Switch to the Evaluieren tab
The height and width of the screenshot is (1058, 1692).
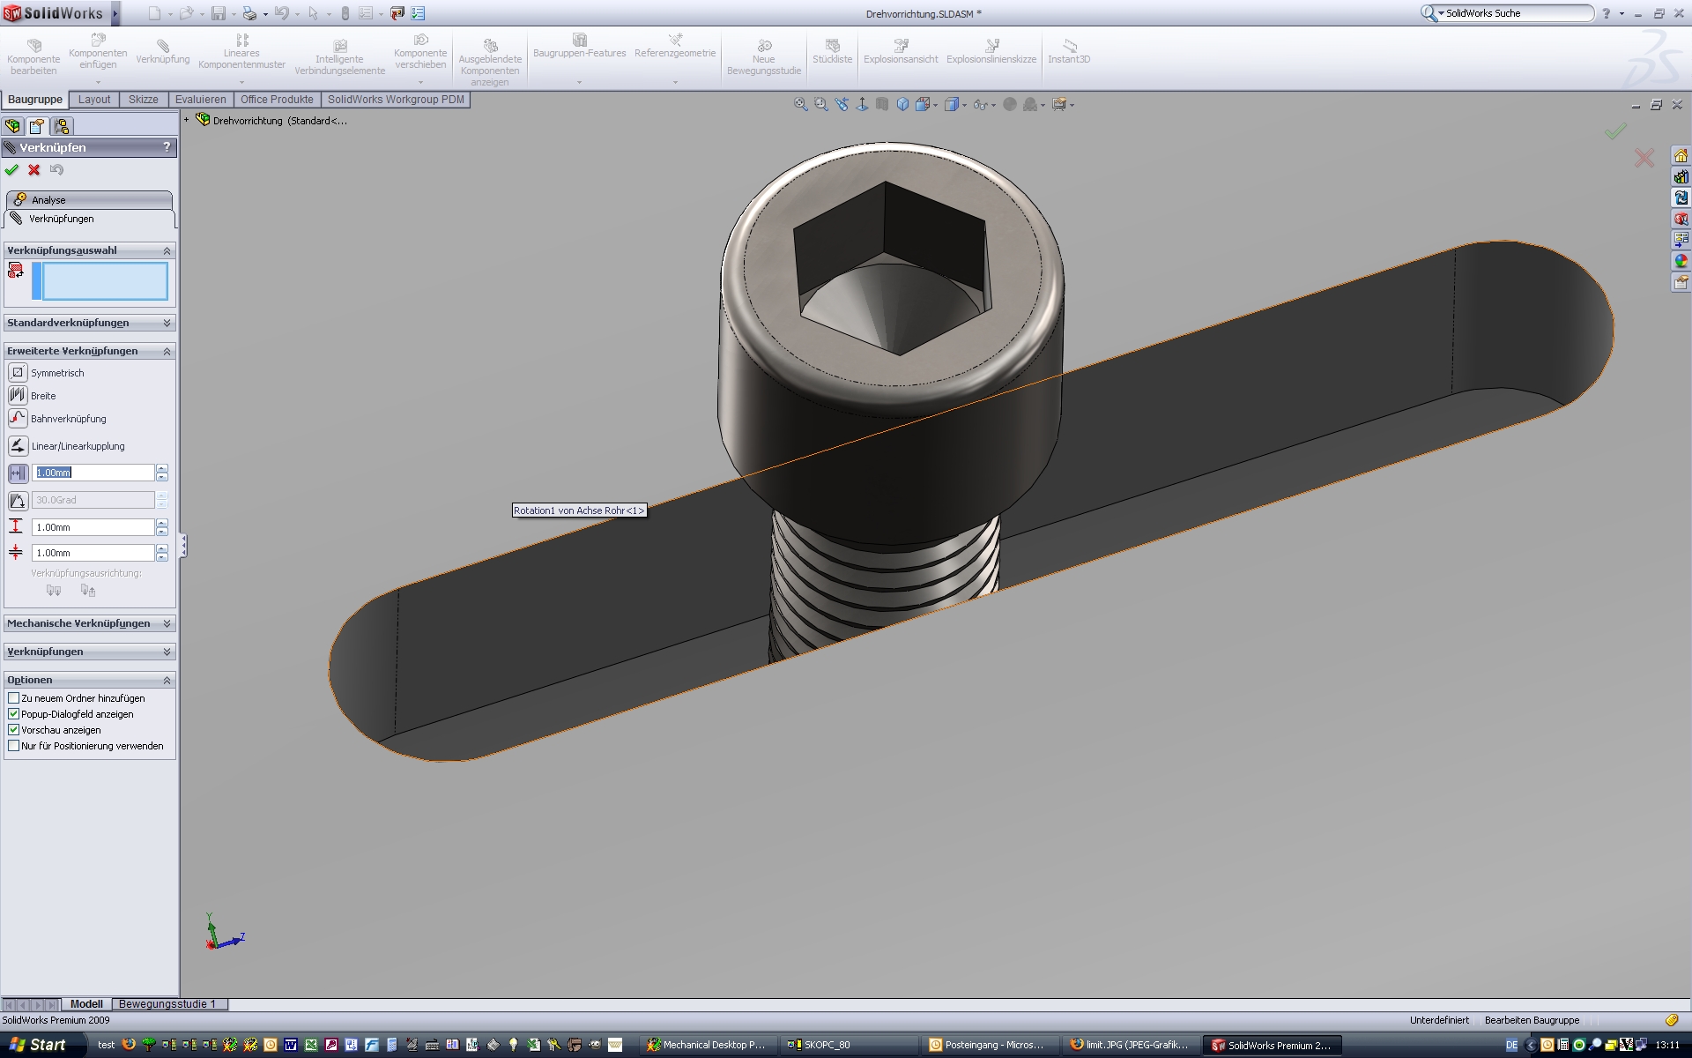click(x=200, y=100)
